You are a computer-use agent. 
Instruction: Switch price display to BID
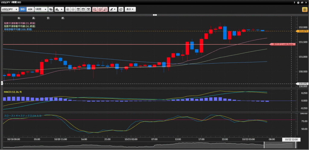tap(23, 9)
